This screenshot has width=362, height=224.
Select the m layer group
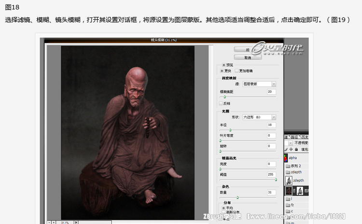click(297, 223)
